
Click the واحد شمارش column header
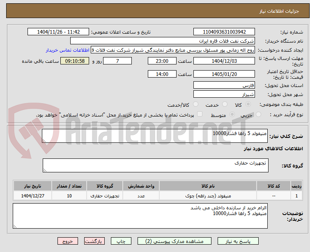coord(141,186)
